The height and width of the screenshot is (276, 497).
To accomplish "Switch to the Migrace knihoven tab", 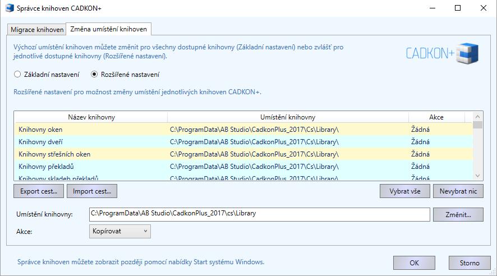I will (37, 30).
